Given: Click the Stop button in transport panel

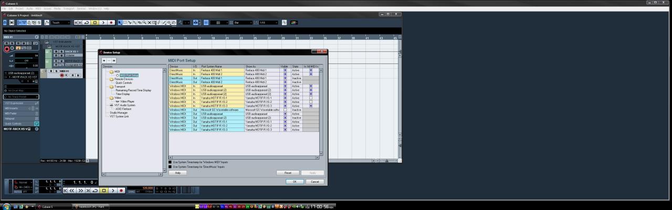Looking at the screenshot, I should [x=104, y=190].
